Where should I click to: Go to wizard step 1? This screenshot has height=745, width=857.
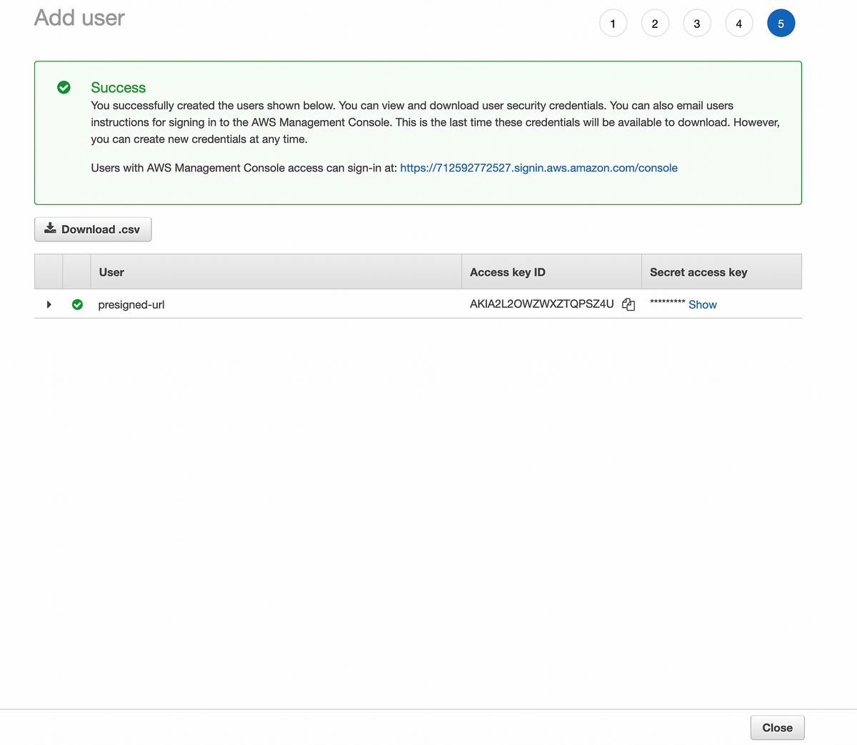[x=613, y=24]
